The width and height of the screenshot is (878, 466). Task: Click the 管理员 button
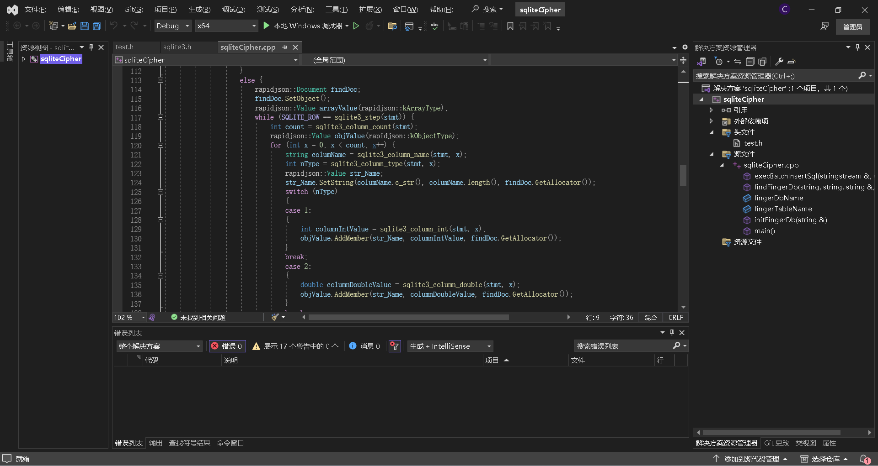click(852, 27)
